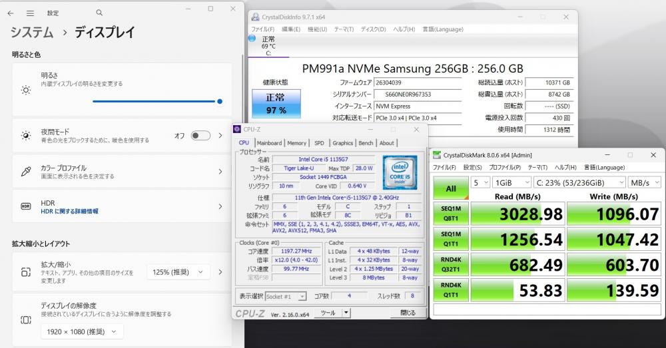Click the CrystalDiskMark title bar app icon
This screenshot has width=666, height=348.
coord(437,155)
